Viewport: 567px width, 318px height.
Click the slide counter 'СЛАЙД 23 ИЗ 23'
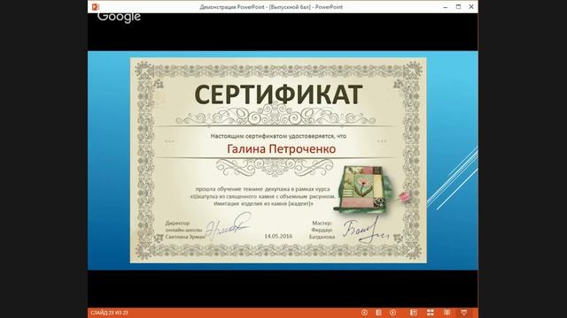109,313
